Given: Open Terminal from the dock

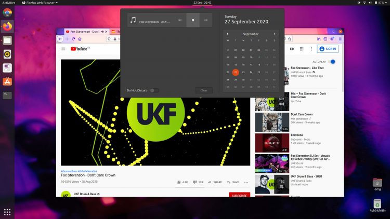Looking at the screenshot, I should click(x=7, y=95).
